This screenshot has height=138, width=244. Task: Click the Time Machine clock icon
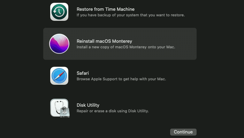tap(59, 12)
